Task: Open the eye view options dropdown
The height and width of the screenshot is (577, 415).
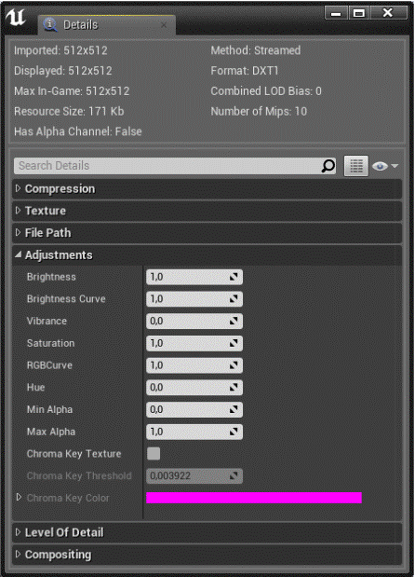Action: [x=385, y=166]
